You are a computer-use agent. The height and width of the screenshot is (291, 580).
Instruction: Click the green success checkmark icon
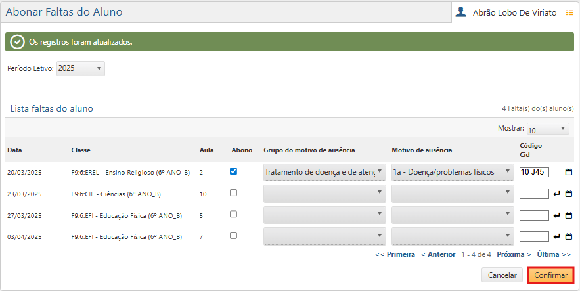[17, 42]
